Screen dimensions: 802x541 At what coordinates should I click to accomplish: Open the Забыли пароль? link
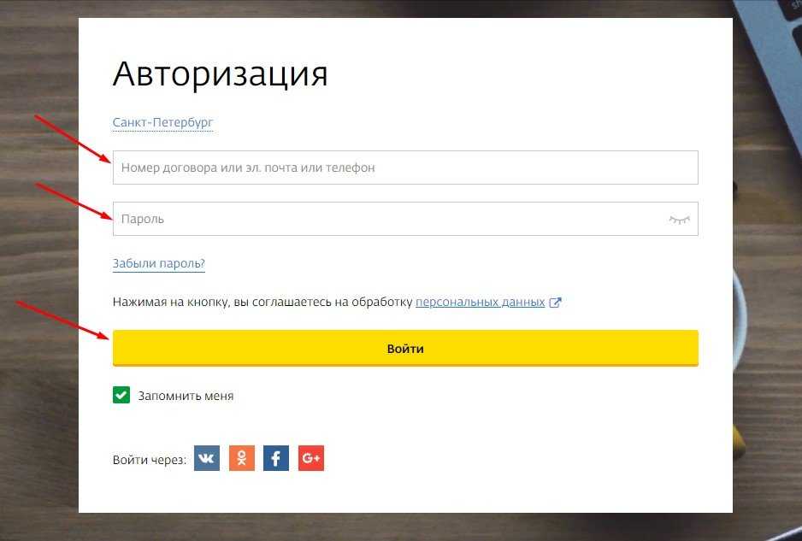(x=159, y=263)
